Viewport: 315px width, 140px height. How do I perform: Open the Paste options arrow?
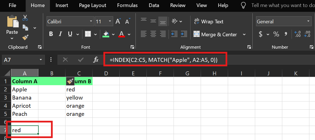pos(12,38)
